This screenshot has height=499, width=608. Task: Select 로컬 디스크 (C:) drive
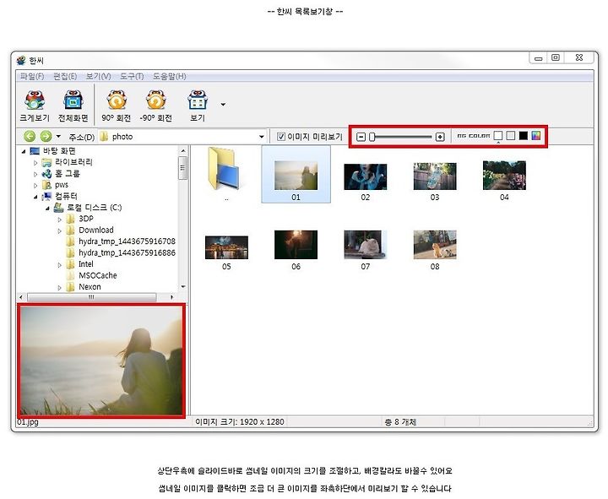94,208
